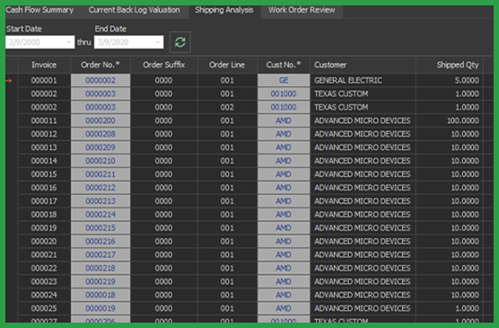Open order number link 0000210
The width and height of the screenshot is (499, 328).
coord(101,161)
